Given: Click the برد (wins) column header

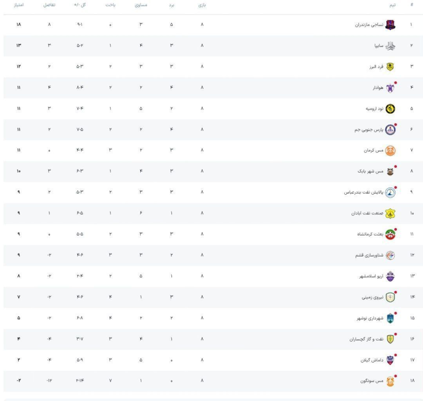Looking at the screenshot, I should pos(171,5).
